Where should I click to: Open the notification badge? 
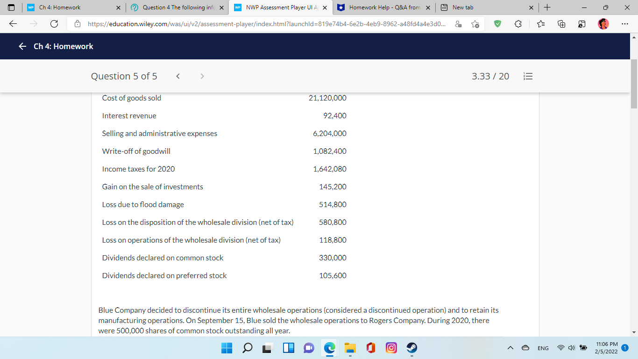pyautogui.click(x=625, y=348)
